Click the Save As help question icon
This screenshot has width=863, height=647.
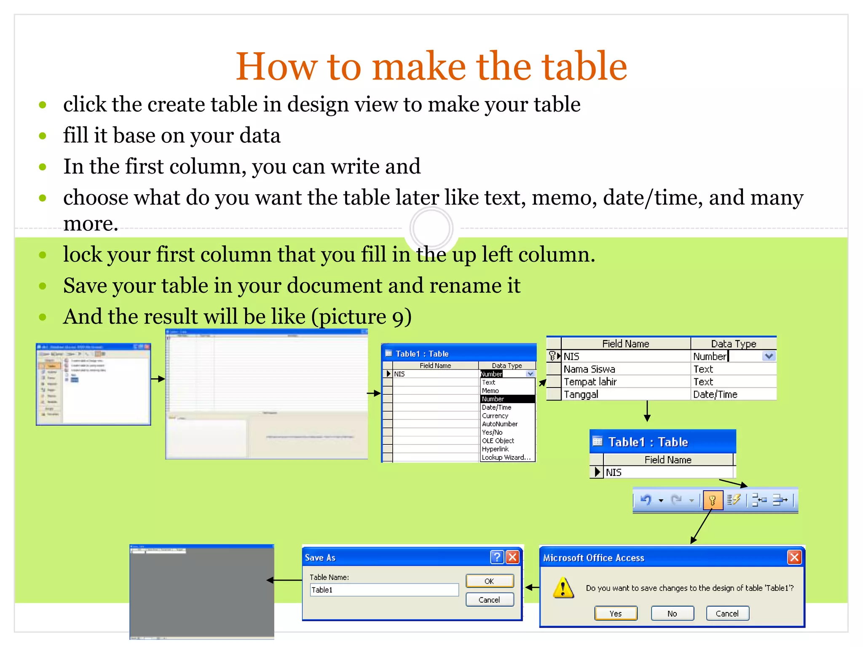coord(497,557)
